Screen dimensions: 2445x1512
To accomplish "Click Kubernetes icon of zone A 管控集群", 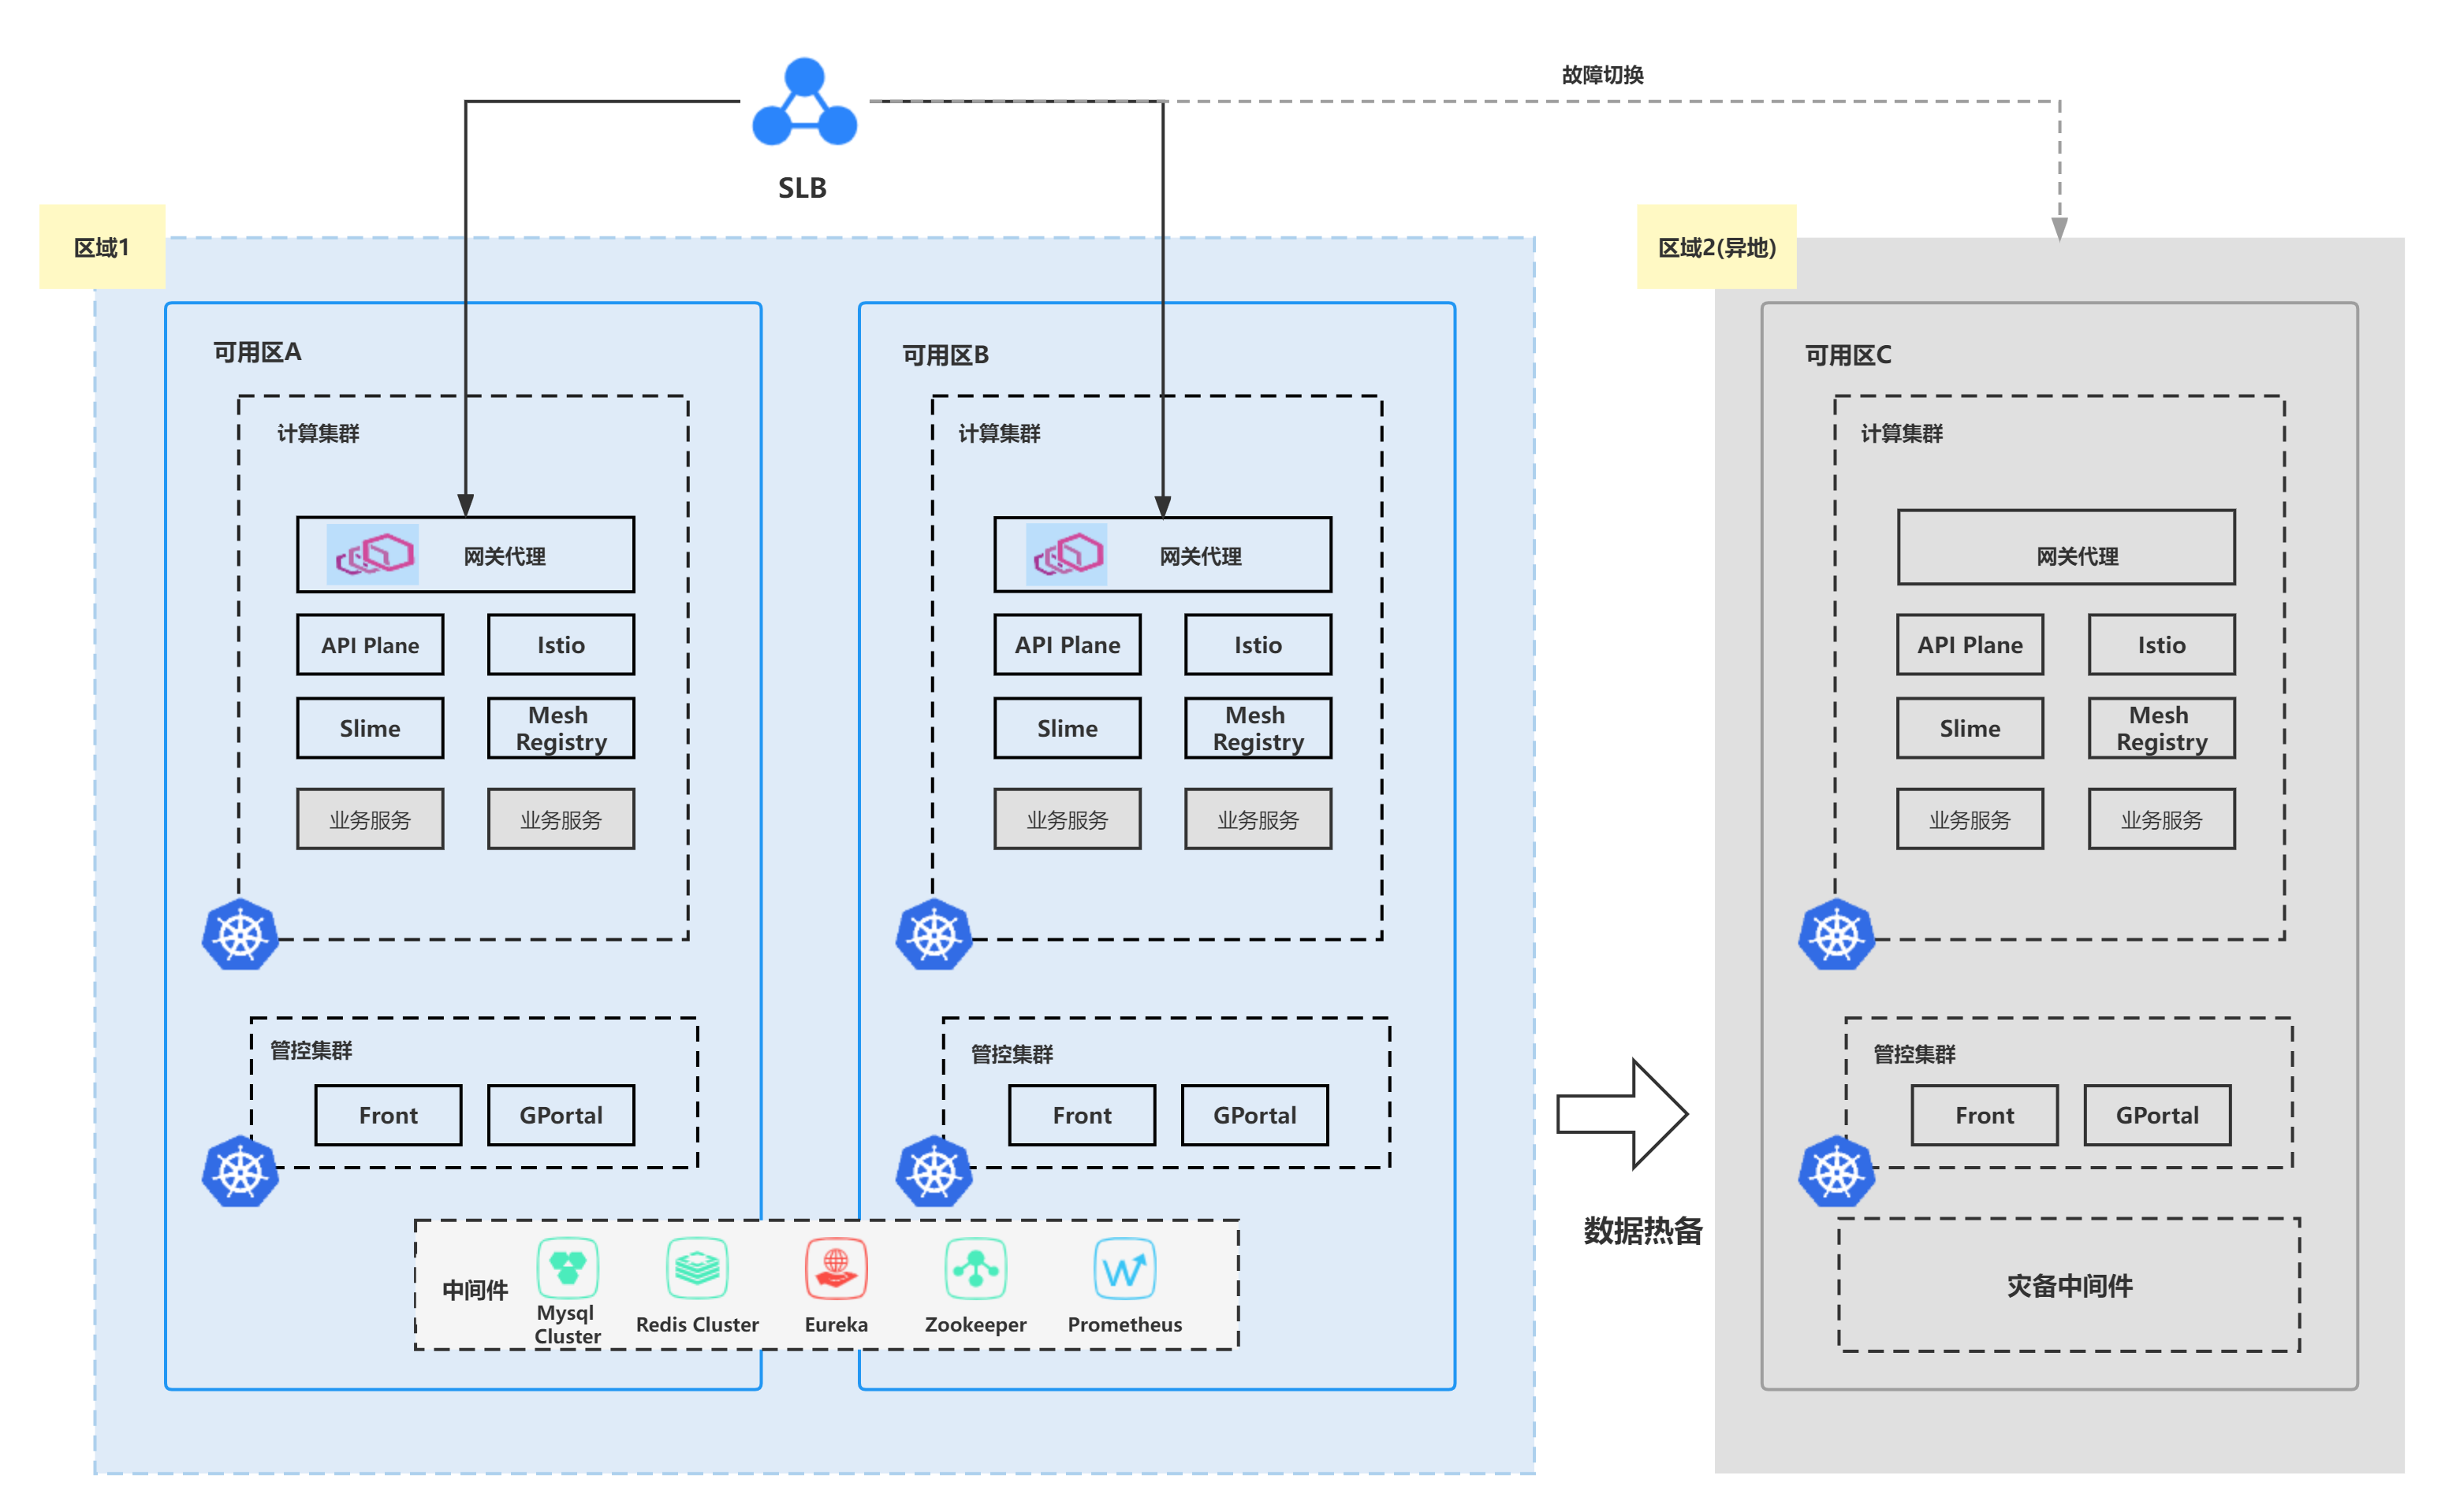I will (x=240, y=1172).
